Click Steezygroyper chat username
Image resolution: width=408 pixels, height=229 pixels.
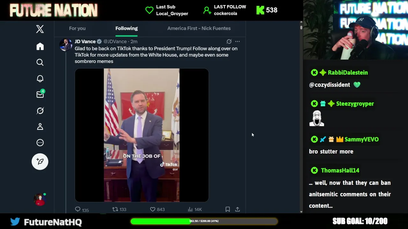coord(355,104)
